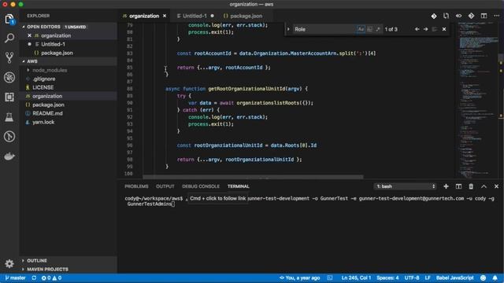Split the terminal panel
Image resolution: width=504 pixels, height=283 pixels.
(458, 186)
